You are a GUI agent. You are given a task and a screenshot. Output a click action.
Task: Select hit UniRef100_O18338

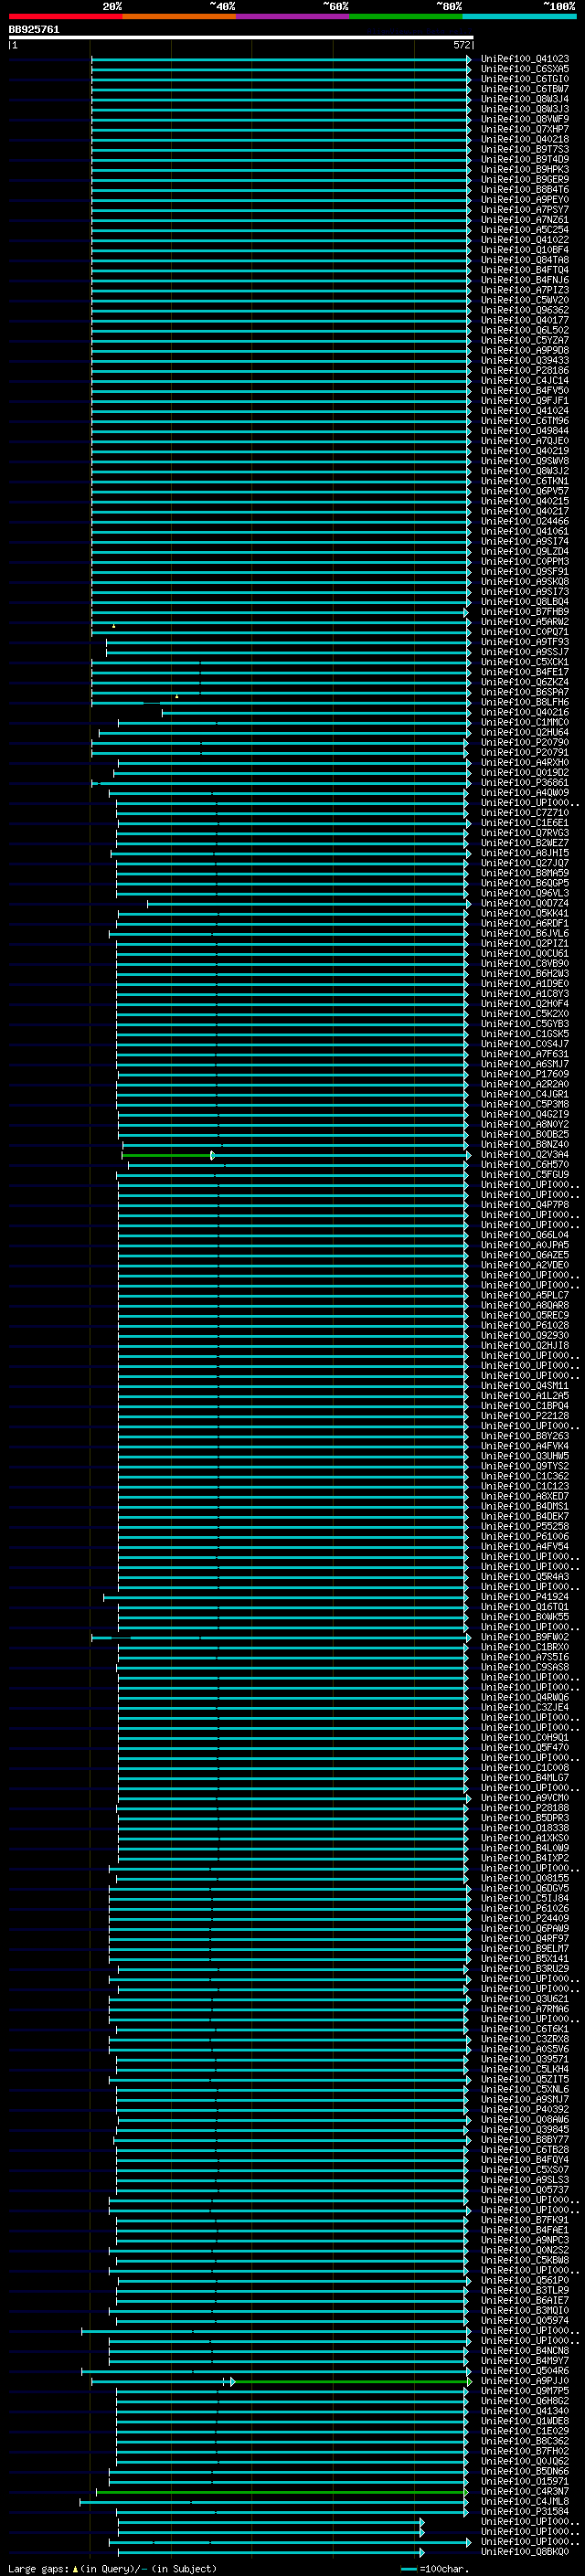click(x=525, y=1828)
